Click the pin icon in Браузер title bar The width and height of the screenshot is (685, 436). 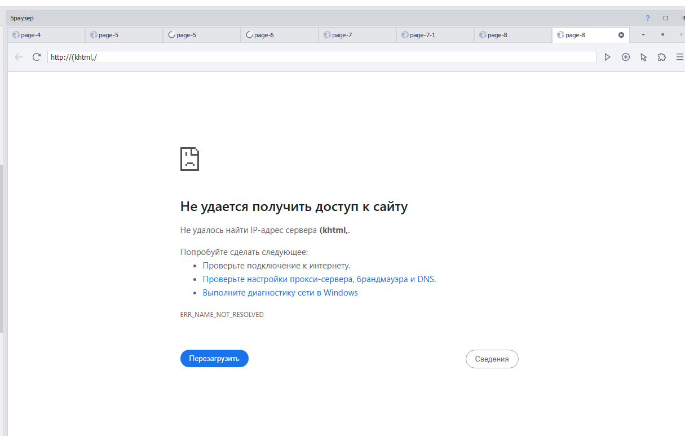pos(682,18)
